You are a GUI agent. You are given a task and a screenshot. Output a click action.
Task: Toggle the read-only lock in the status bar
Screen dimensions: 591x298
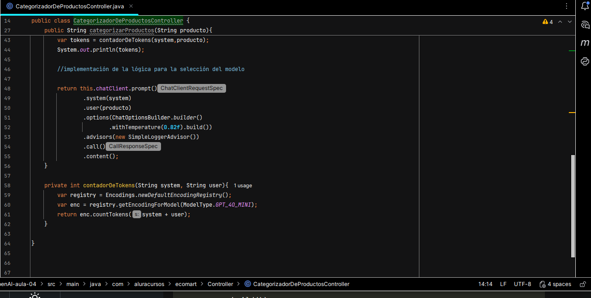tap(583, 284)
